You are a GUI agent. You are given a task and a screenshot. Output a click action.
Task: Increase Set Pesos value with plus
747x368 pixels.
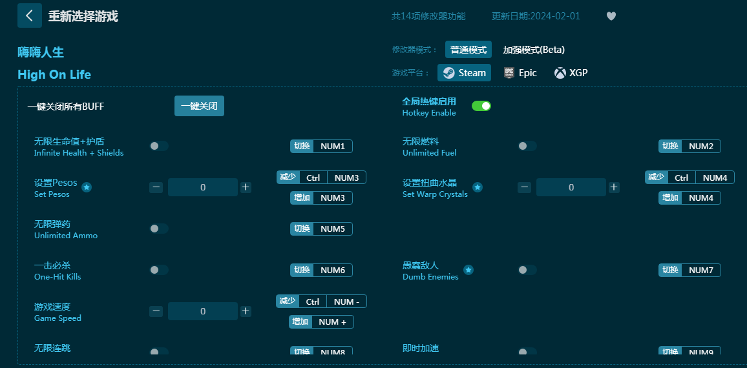point(246,187)
